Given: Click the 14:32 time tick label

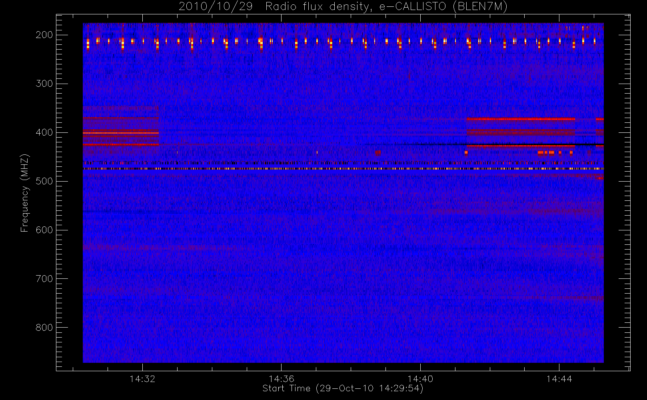Looking at the screenshot, I should tap(142, 379).
